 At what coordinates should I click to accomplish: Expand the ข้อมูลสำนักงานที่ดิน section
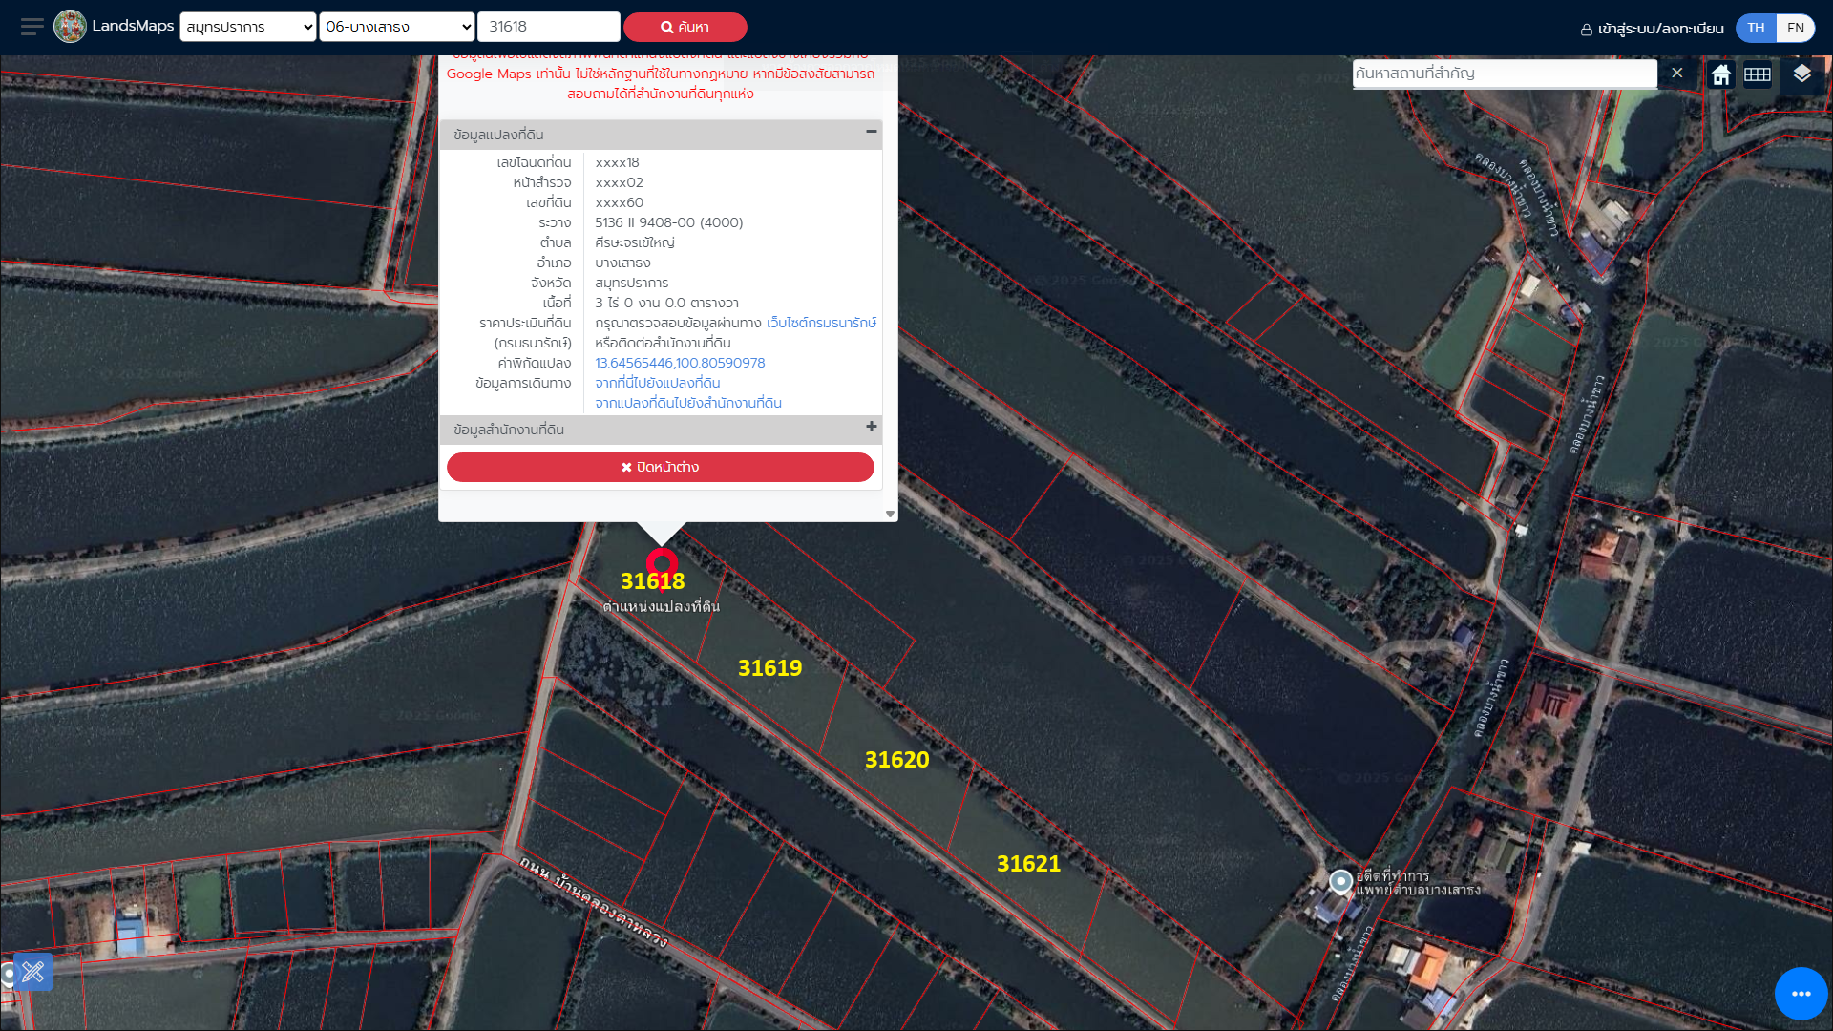872,427
